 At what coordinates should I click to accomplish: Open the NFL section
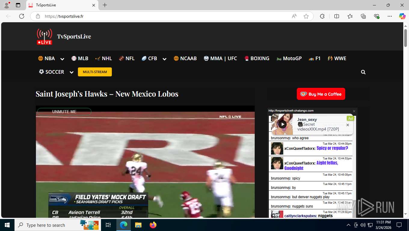click(127, 58)
